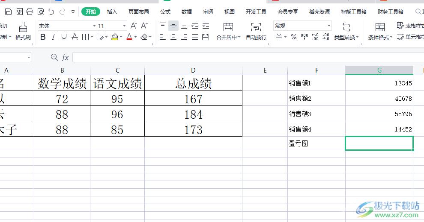Align text right horizontally
Image resolution: width=424 pixels, height=222 pixels.
184,37
